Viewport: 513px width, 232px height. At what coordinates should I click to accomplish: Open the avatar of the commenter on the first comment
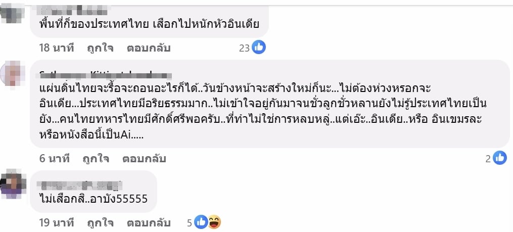pyautogui.click(x=12, y=13)
